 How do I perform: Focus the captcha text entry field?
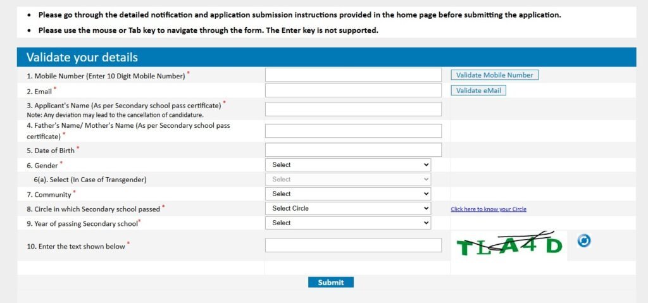pos(353,245)
